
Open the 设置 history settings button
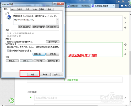coord(53,54)
